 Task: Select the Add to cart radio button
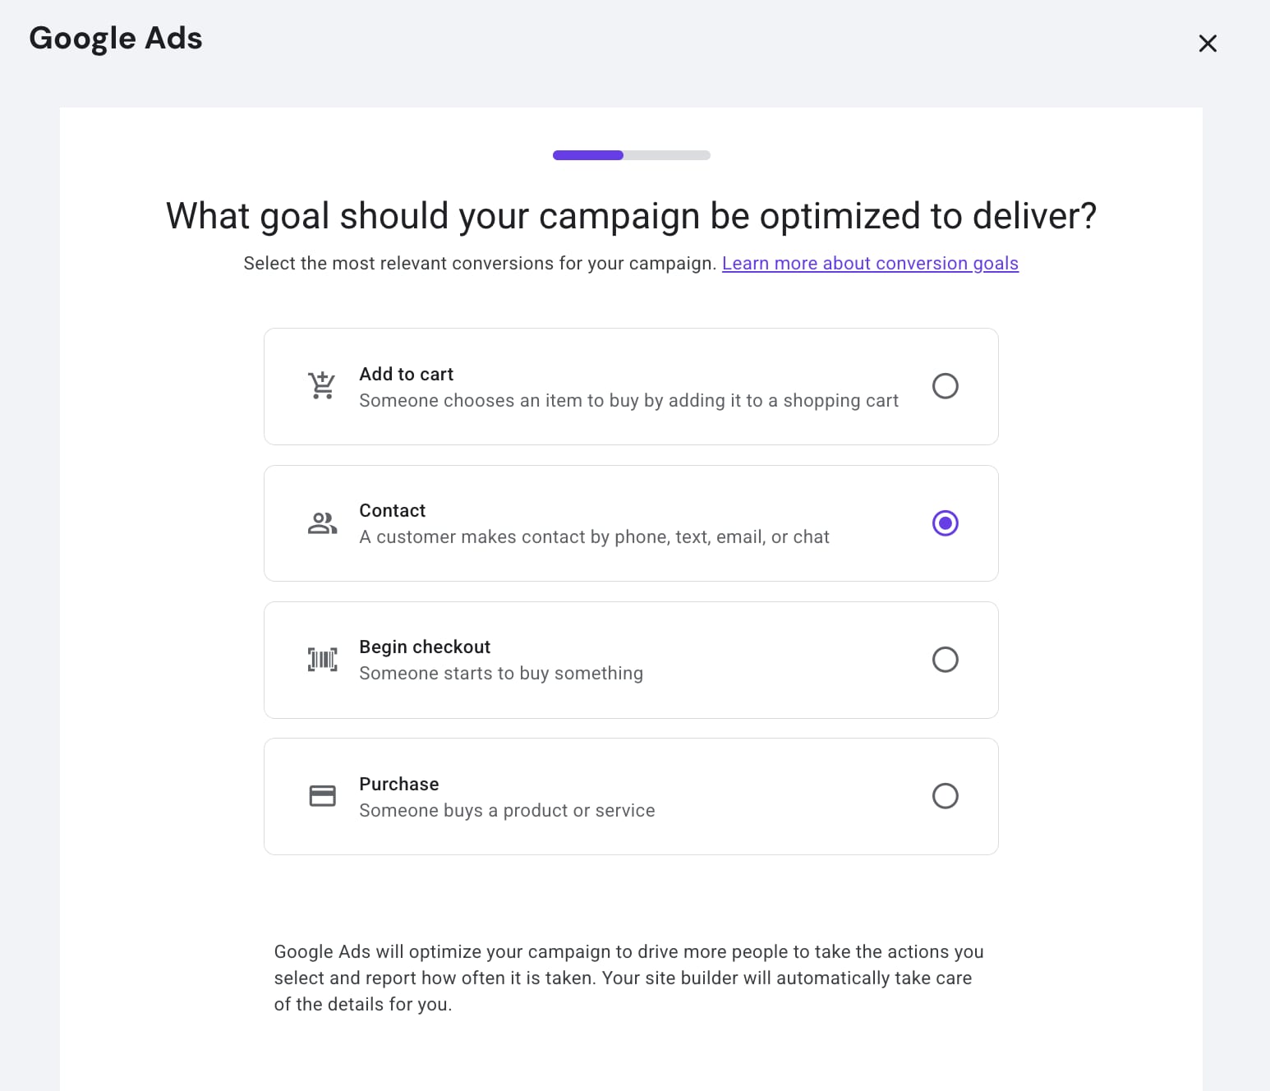click(x=945, y=386)
